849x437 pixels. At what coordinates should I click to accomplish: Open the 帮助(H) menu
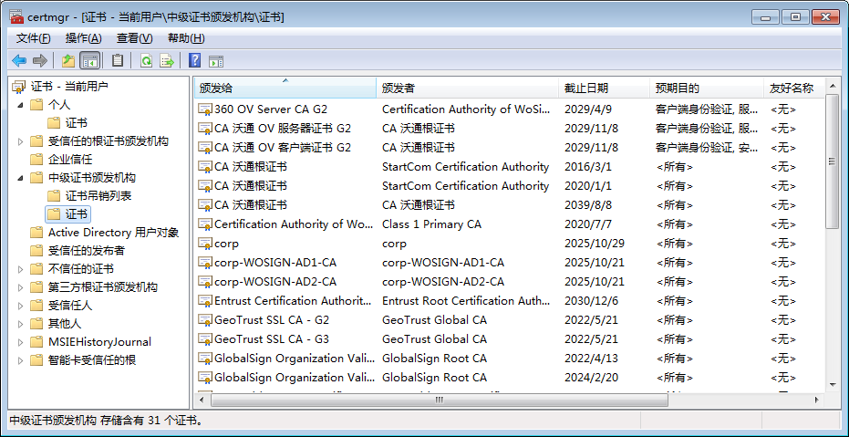click(x=186, y=38)
